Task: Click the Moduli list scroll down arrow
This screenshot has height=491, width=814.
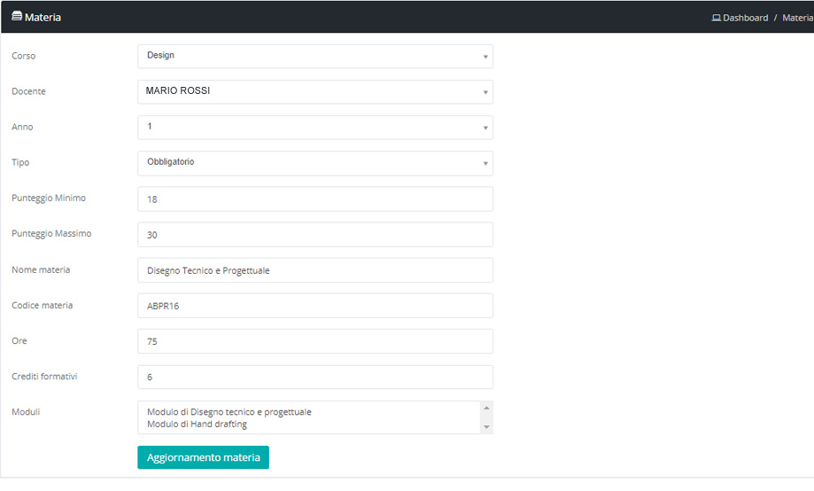Action: pyautogui.click(x=485, y=427)
